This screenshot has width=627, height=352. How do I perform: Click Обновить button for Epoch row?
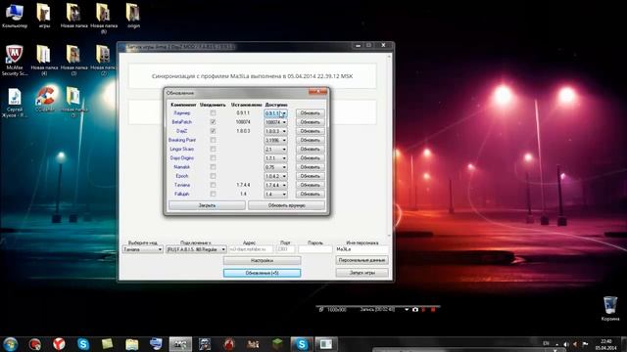pos(311,176)
